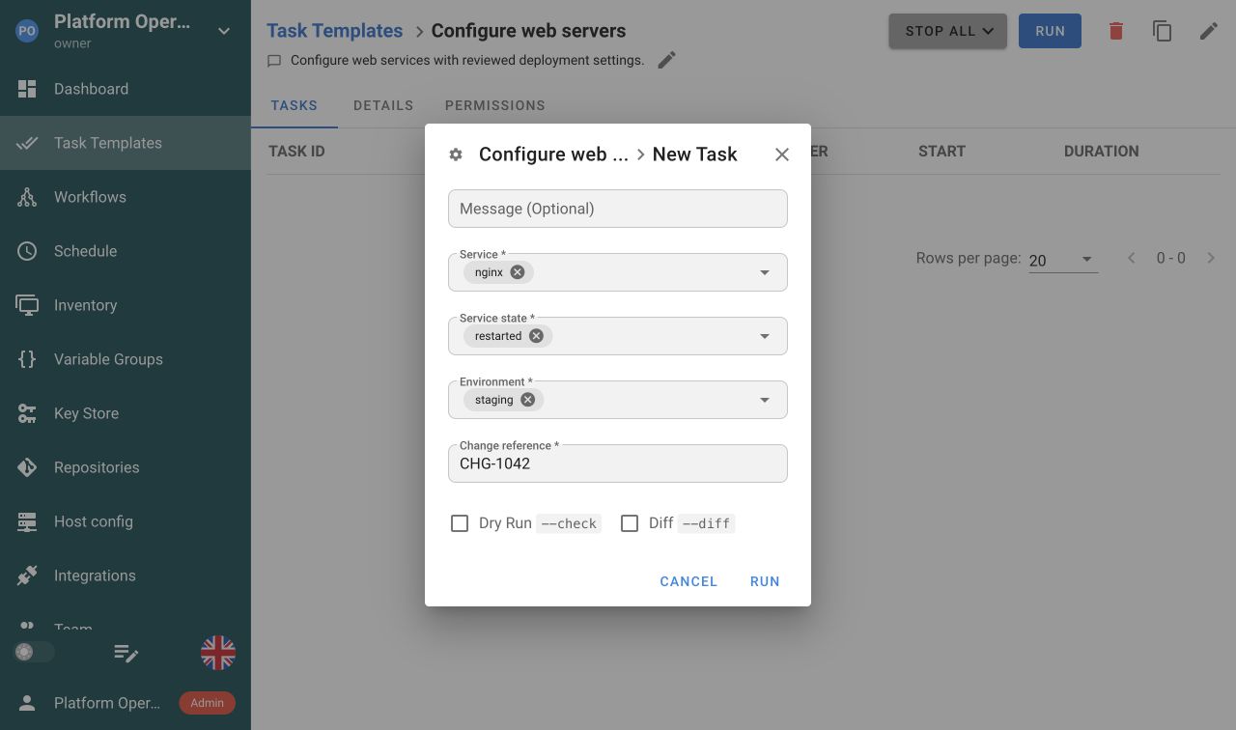Remove the staging chip
Viewport: 1236px width, 730px height.
click(x=527, y=400)
